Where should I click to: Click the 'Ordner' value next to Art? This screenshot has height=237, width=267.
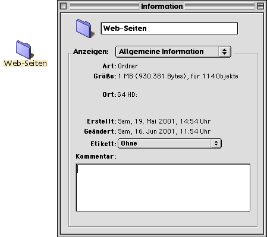coord(128,66)
